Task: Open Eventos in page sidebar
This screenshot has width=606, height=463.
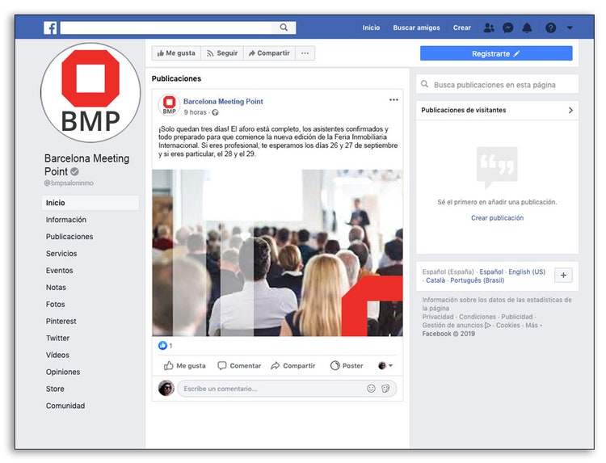Action: click(x=59, y=271)
